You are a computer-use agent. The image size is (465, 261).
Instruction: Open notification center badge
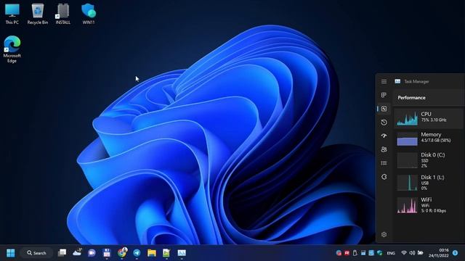point(456,253)
